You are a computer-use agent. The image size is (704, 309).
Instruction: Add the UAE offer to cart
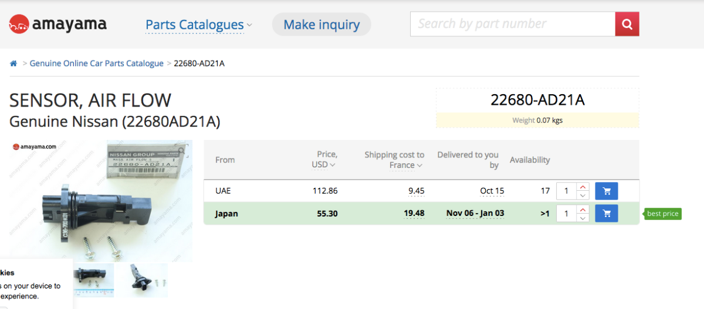click(x=607, y=191)
